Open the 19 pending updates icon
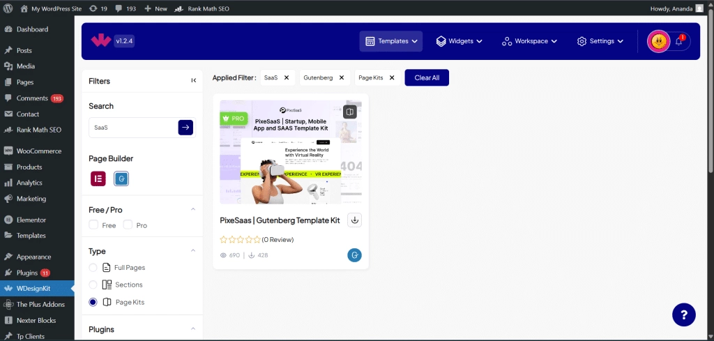The image size is (714, 341). (98, 8)
